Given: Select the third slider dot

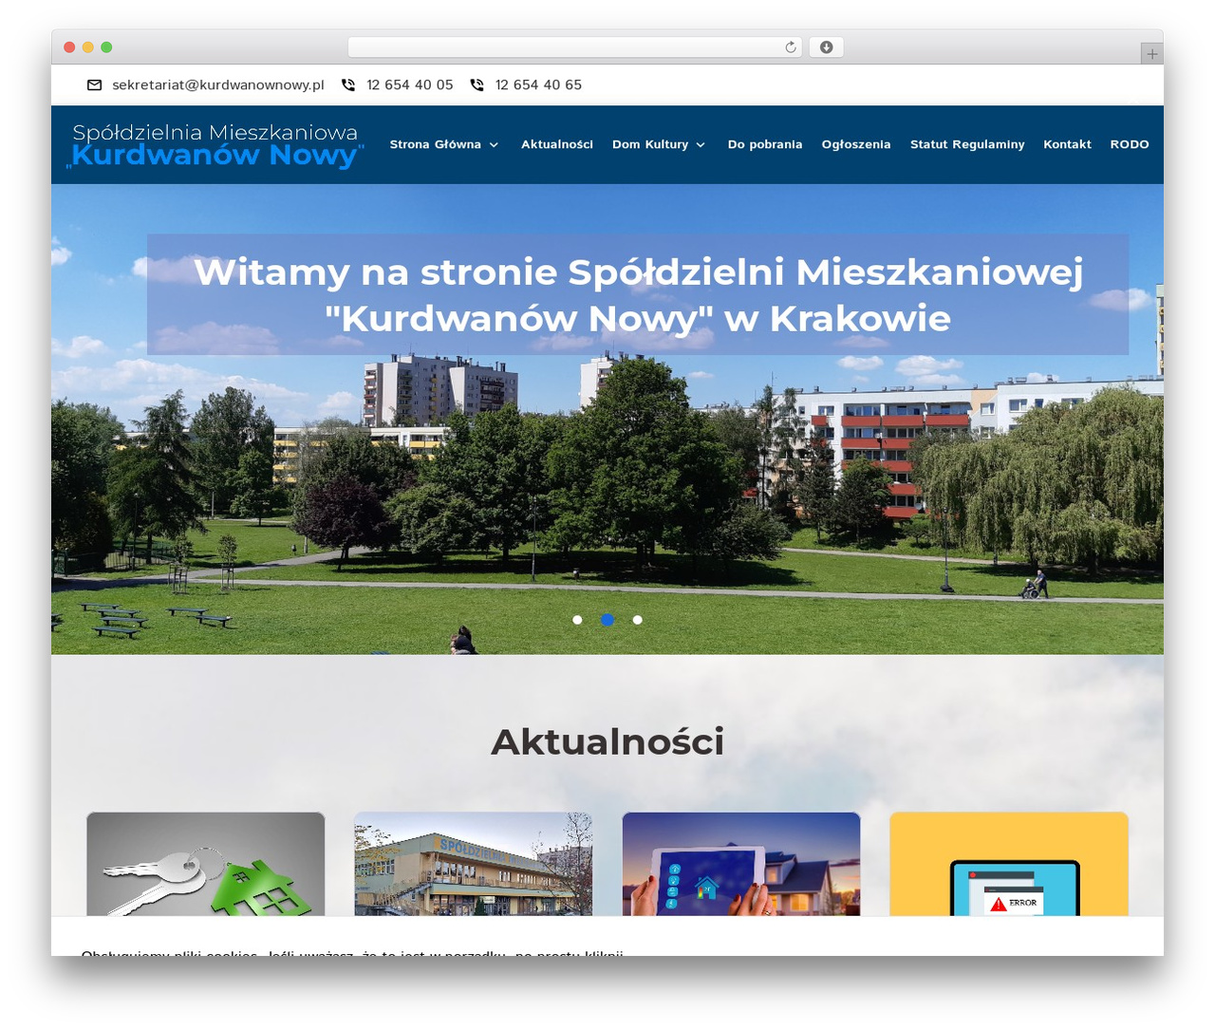Looking at the screenshot, I should click(x=638, y=620).
